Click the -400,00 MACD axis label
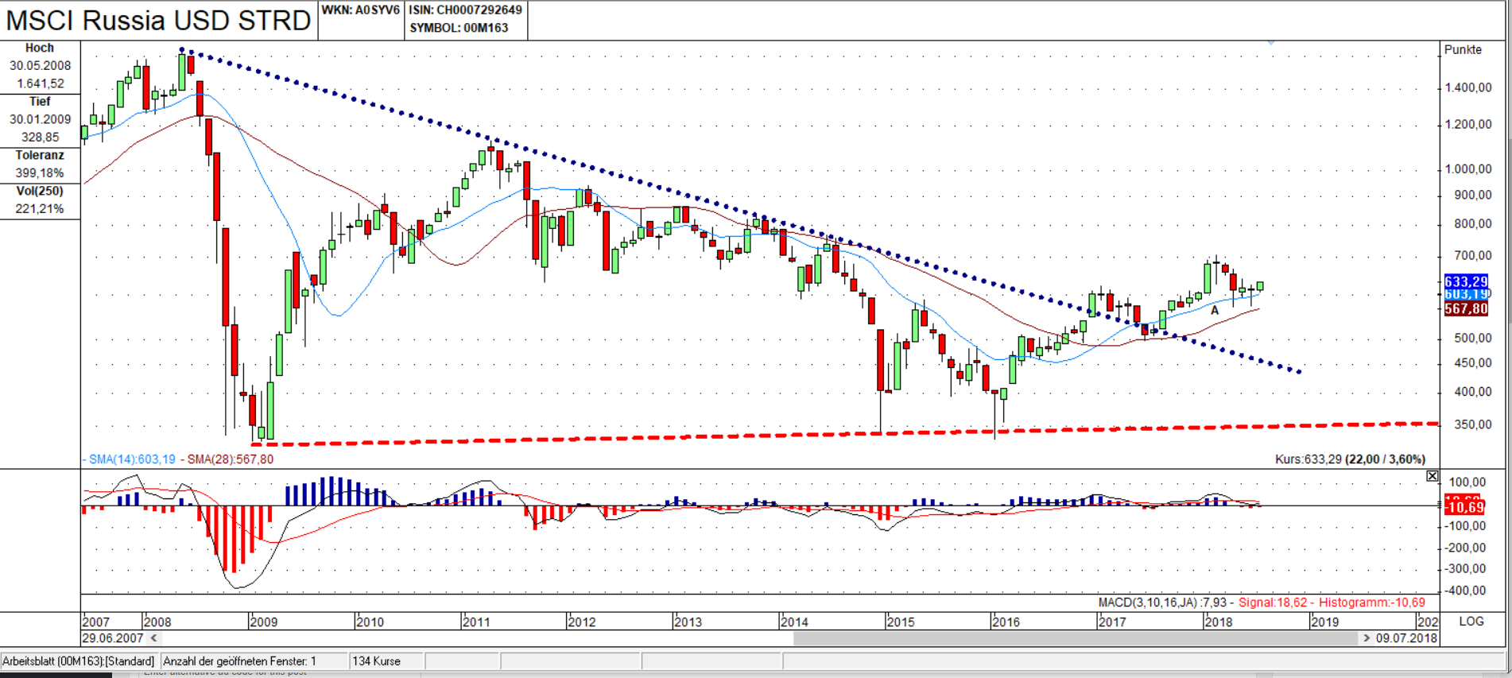This screenshot has width=1512, height=678. [1467, 591]
